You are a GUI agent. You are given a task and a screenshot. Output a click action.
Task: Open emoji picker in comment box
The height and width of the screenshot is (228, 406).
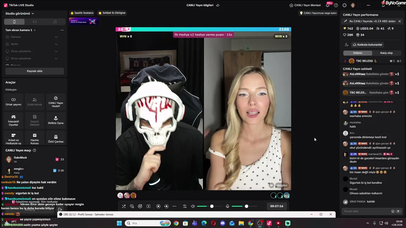pyautogui.click(x=393, y=211)
